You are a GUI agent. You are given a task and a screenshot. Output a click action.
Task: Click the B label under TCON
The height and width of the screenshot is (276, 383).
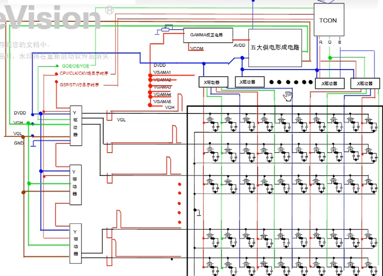click(x=339, y=42)
